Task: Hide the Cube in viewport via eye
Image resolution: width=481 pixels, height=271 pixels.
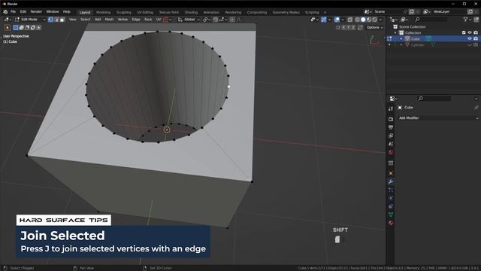Action: click(470, 38)
